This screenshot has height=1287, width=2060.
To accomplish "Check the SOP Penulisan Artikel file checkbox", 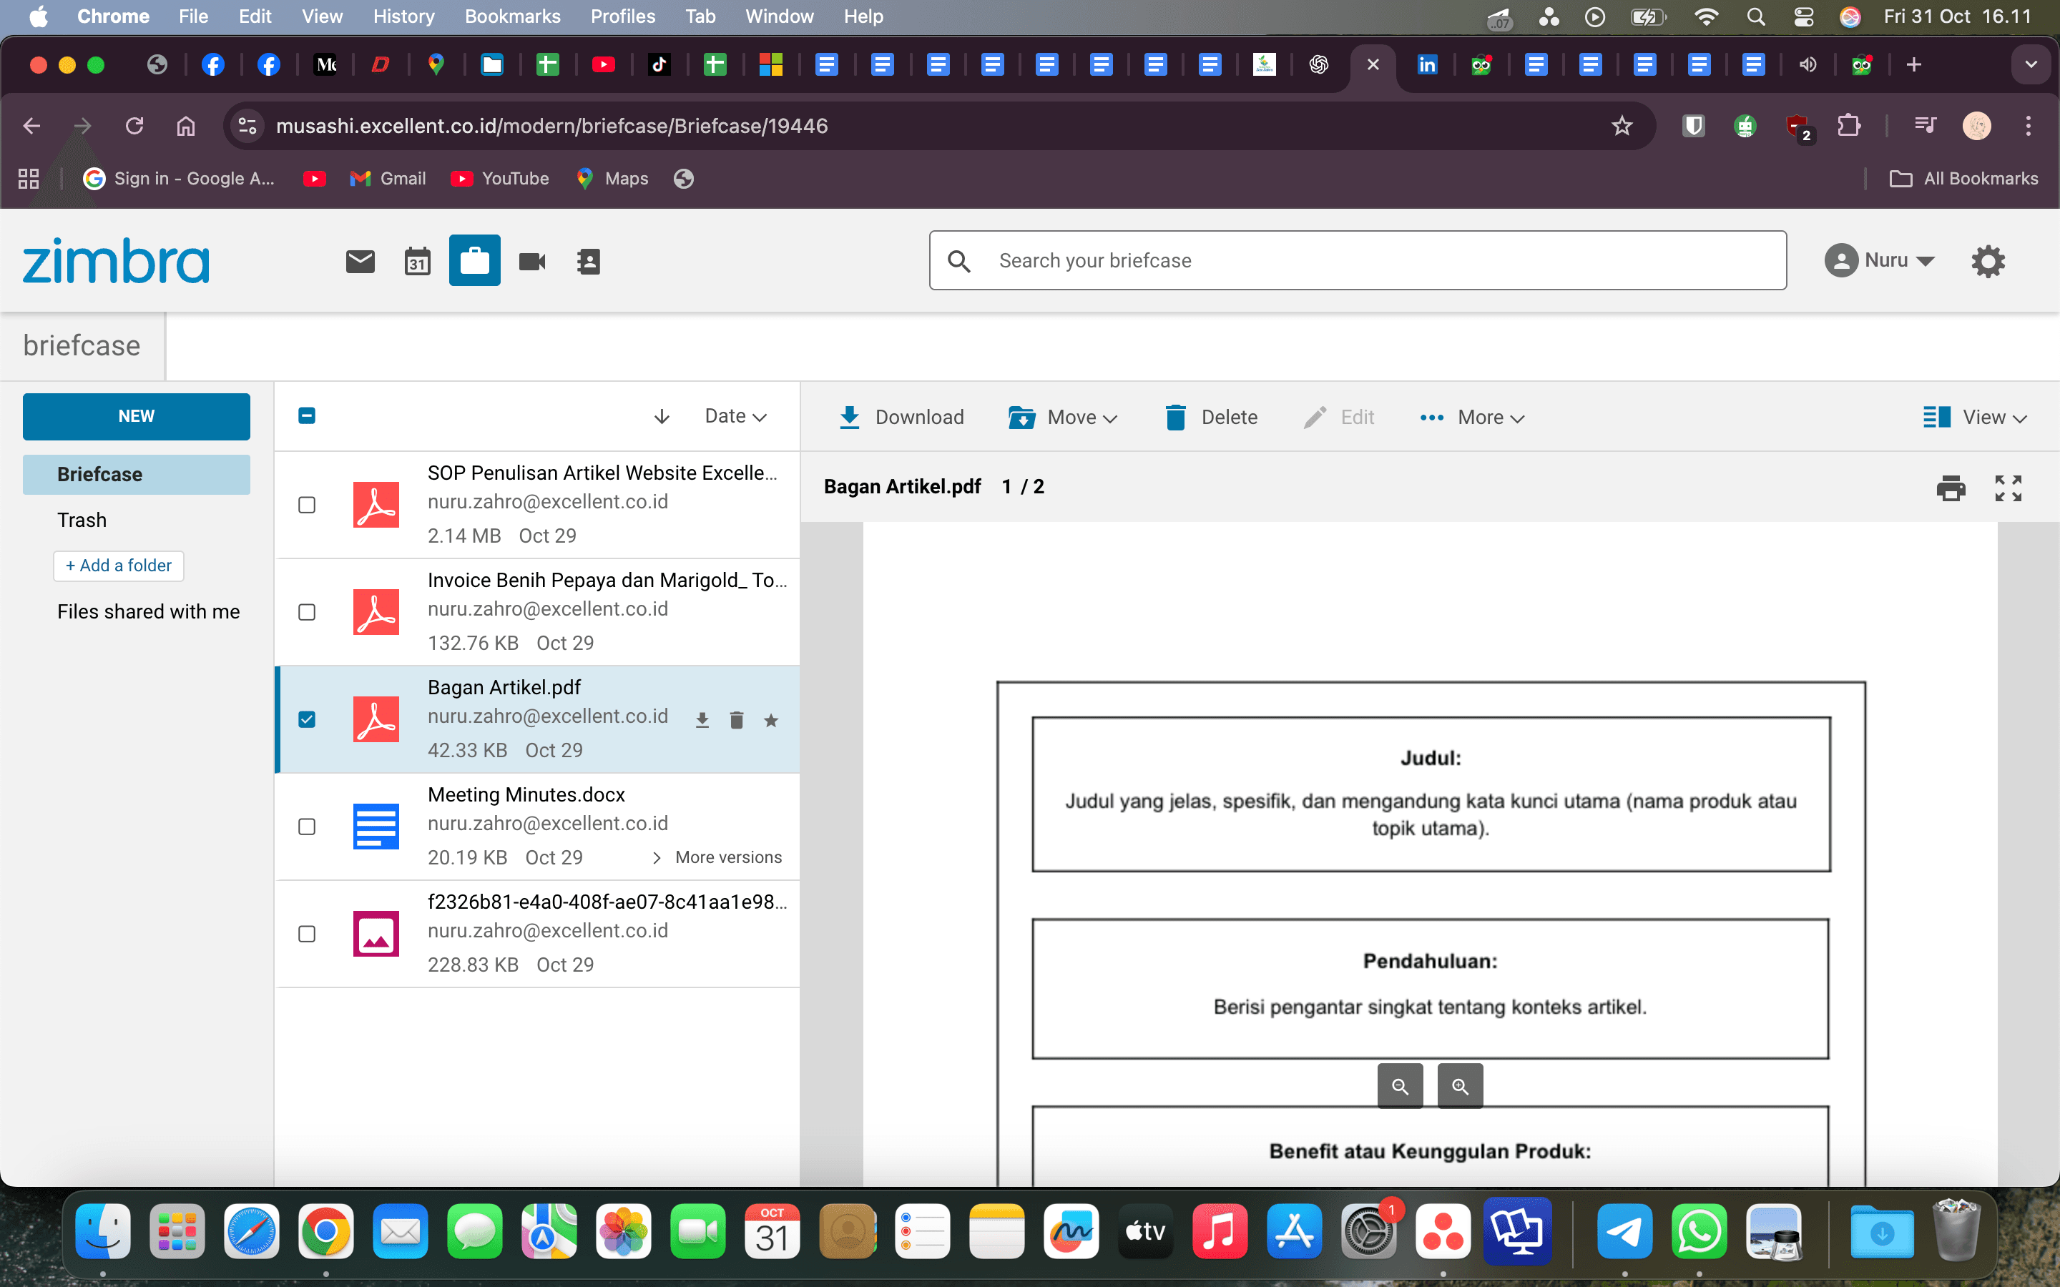I will point(308,505).
